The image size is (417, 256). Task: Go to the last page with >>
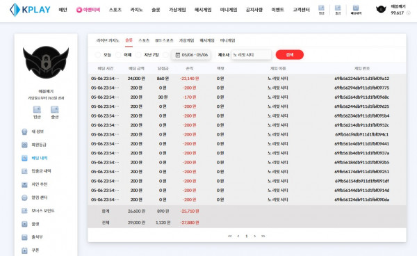click(263, 236)
